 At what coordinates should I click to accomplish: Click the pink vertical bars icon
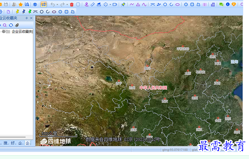(205, 5)
